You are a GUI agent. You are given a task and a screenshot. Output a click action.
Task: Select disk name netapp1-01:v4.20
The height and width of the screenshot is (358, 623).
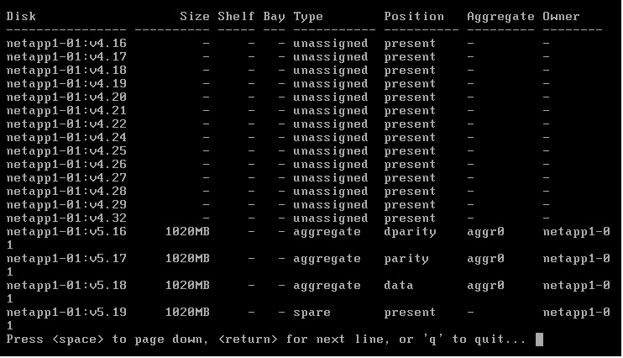[x=66, y=97]
